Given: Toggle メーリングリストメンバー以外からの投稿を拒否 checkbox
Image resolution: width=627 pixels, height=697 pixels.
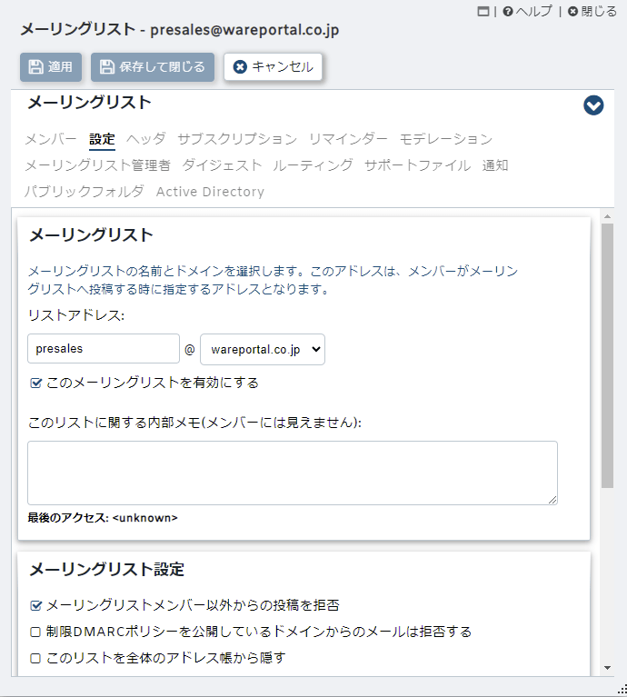Looking at the screenshot, I should click(36, 605).
